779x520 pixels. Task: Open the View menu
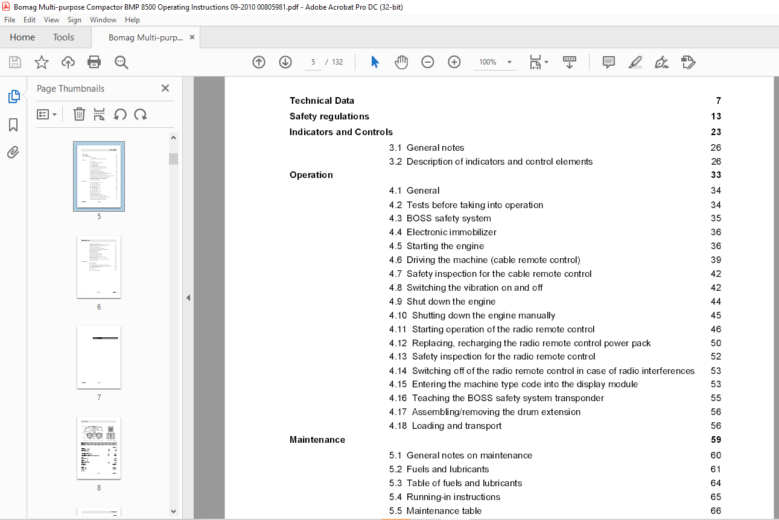[x=52, y=20]
